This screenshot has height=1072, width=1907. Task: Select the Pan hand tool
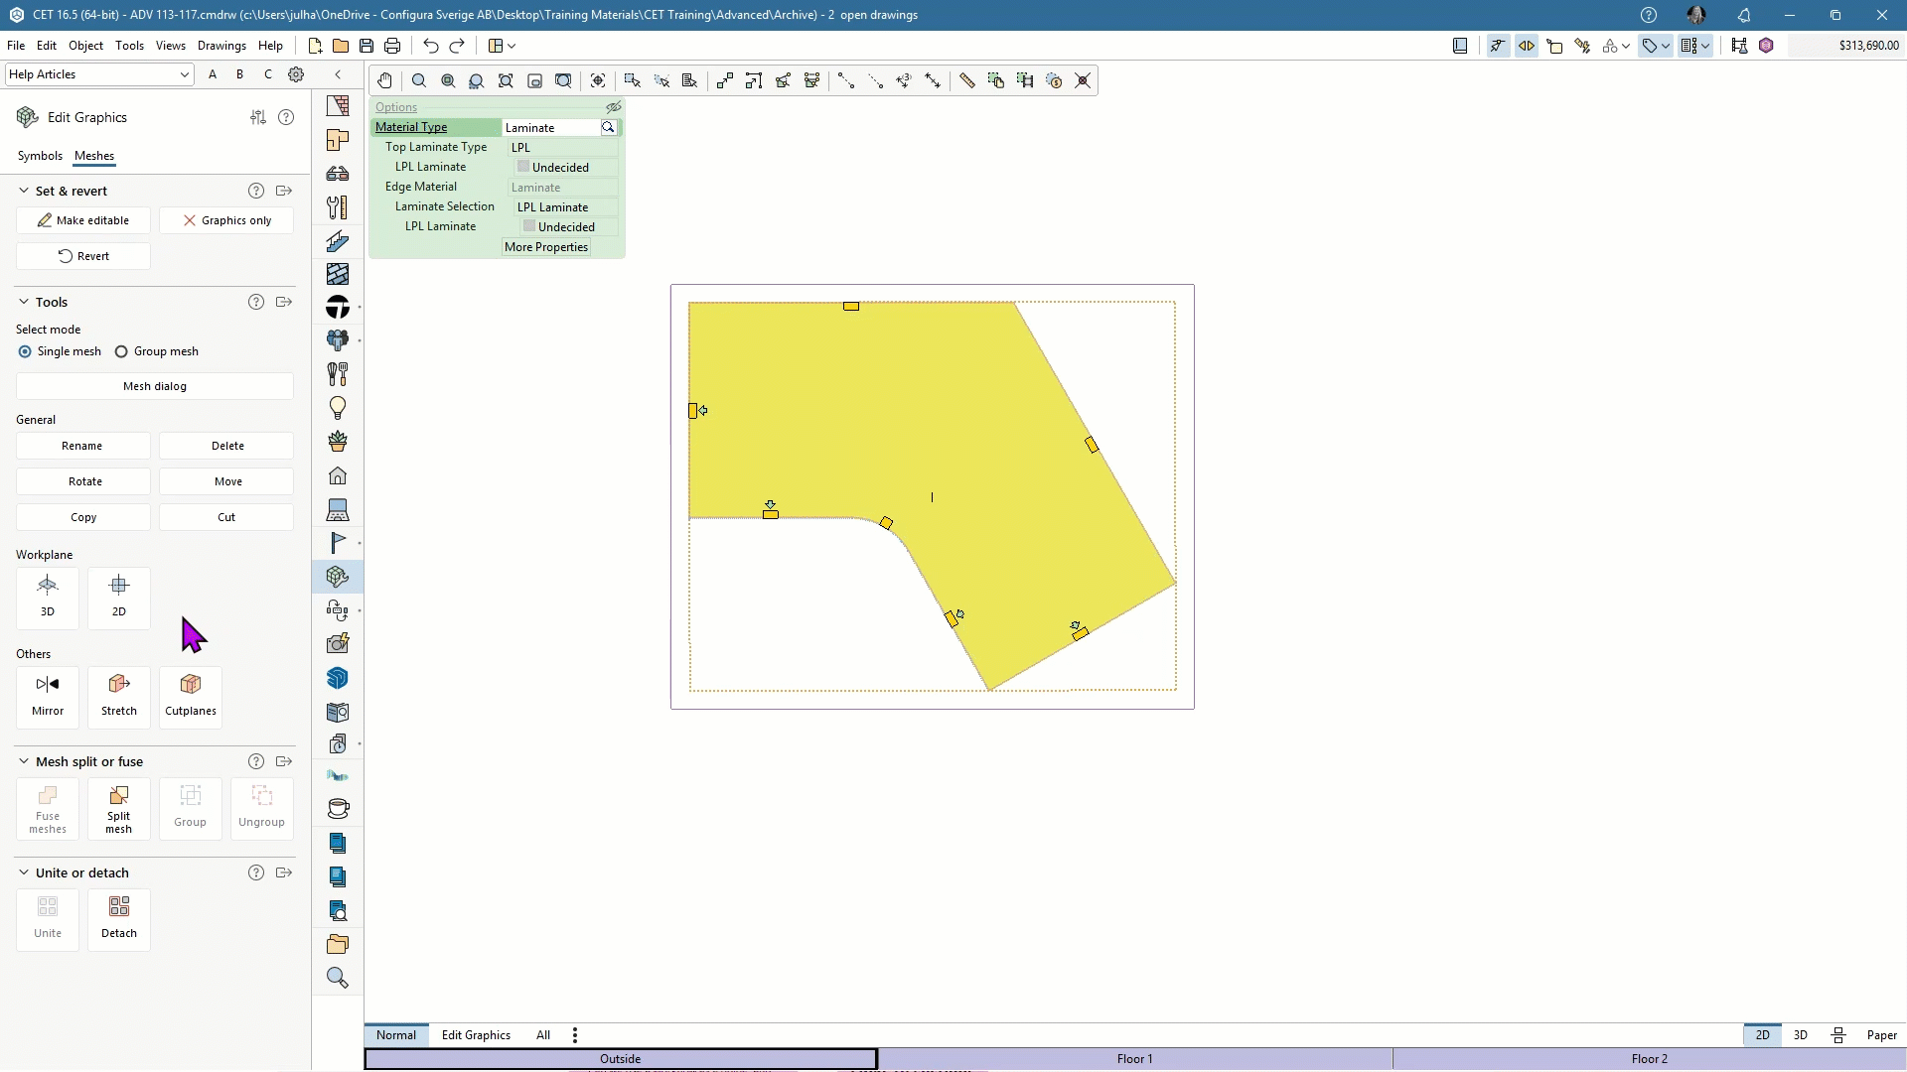pyautogui.click(x=384, y=81)
